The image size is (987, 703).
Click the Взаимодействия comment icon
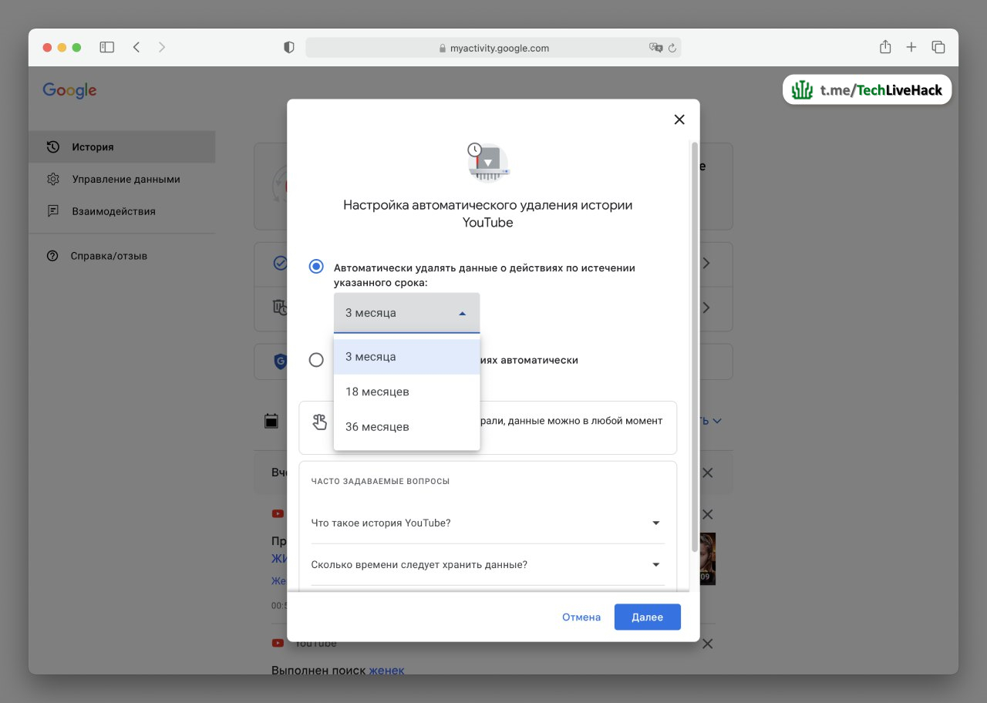[52, 210]
